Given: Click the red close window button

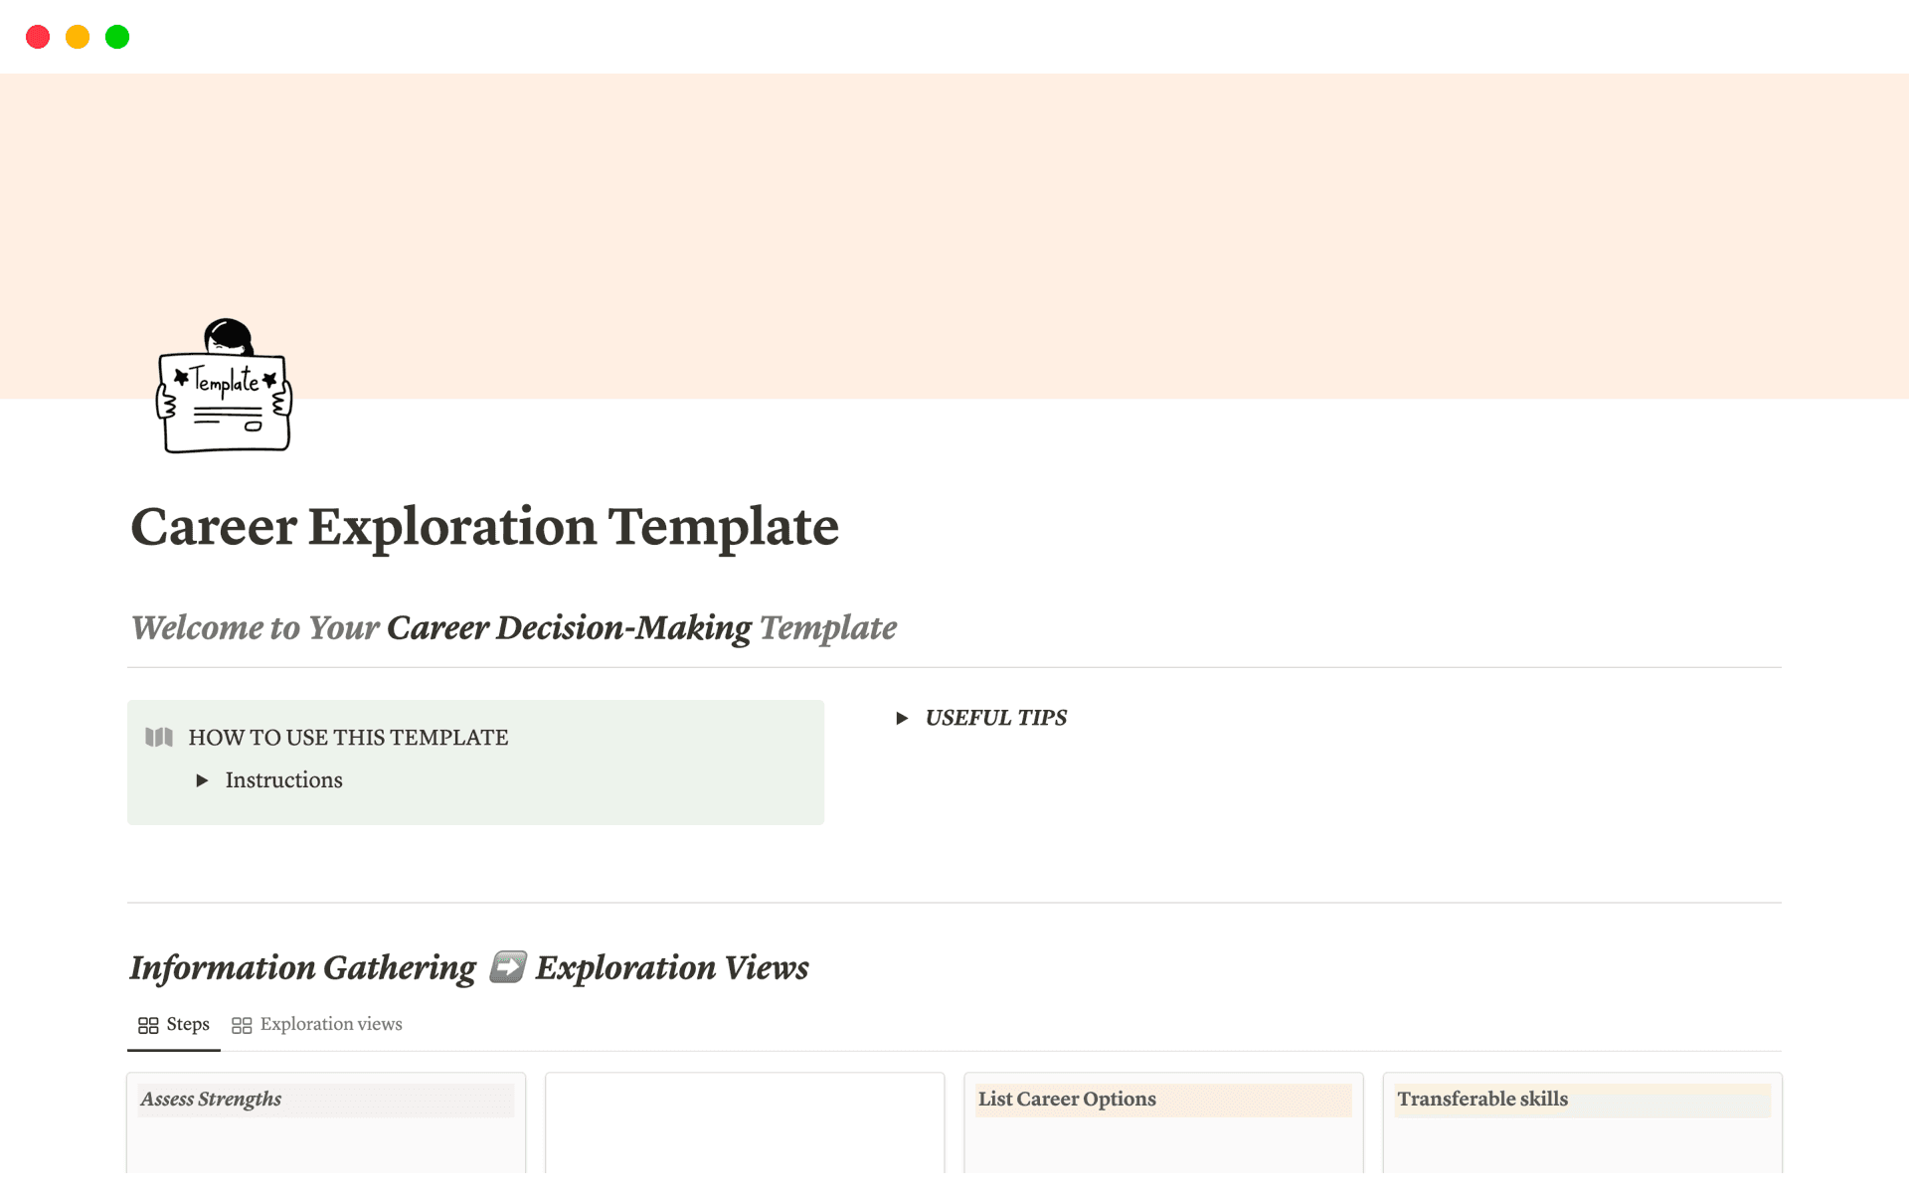Looking at the screenshot, I should [38, 37].
